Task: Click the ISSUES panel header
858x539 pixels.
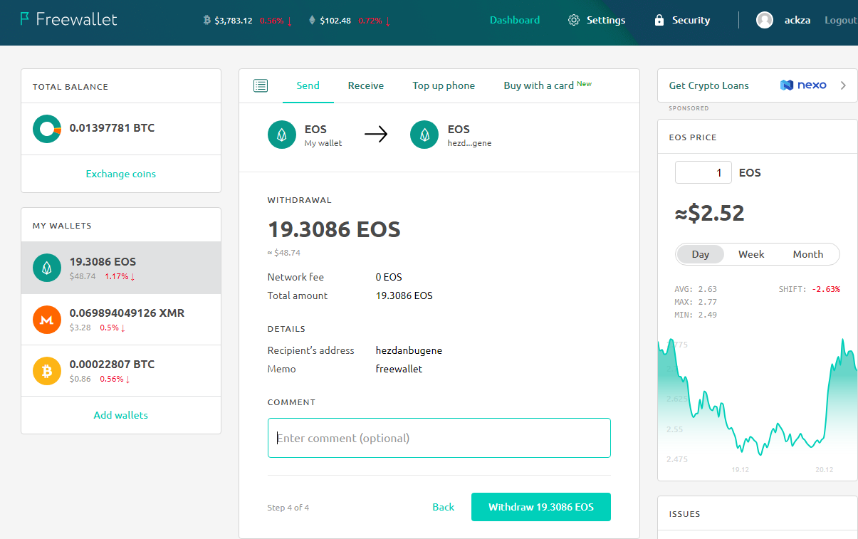Action: 685,514
